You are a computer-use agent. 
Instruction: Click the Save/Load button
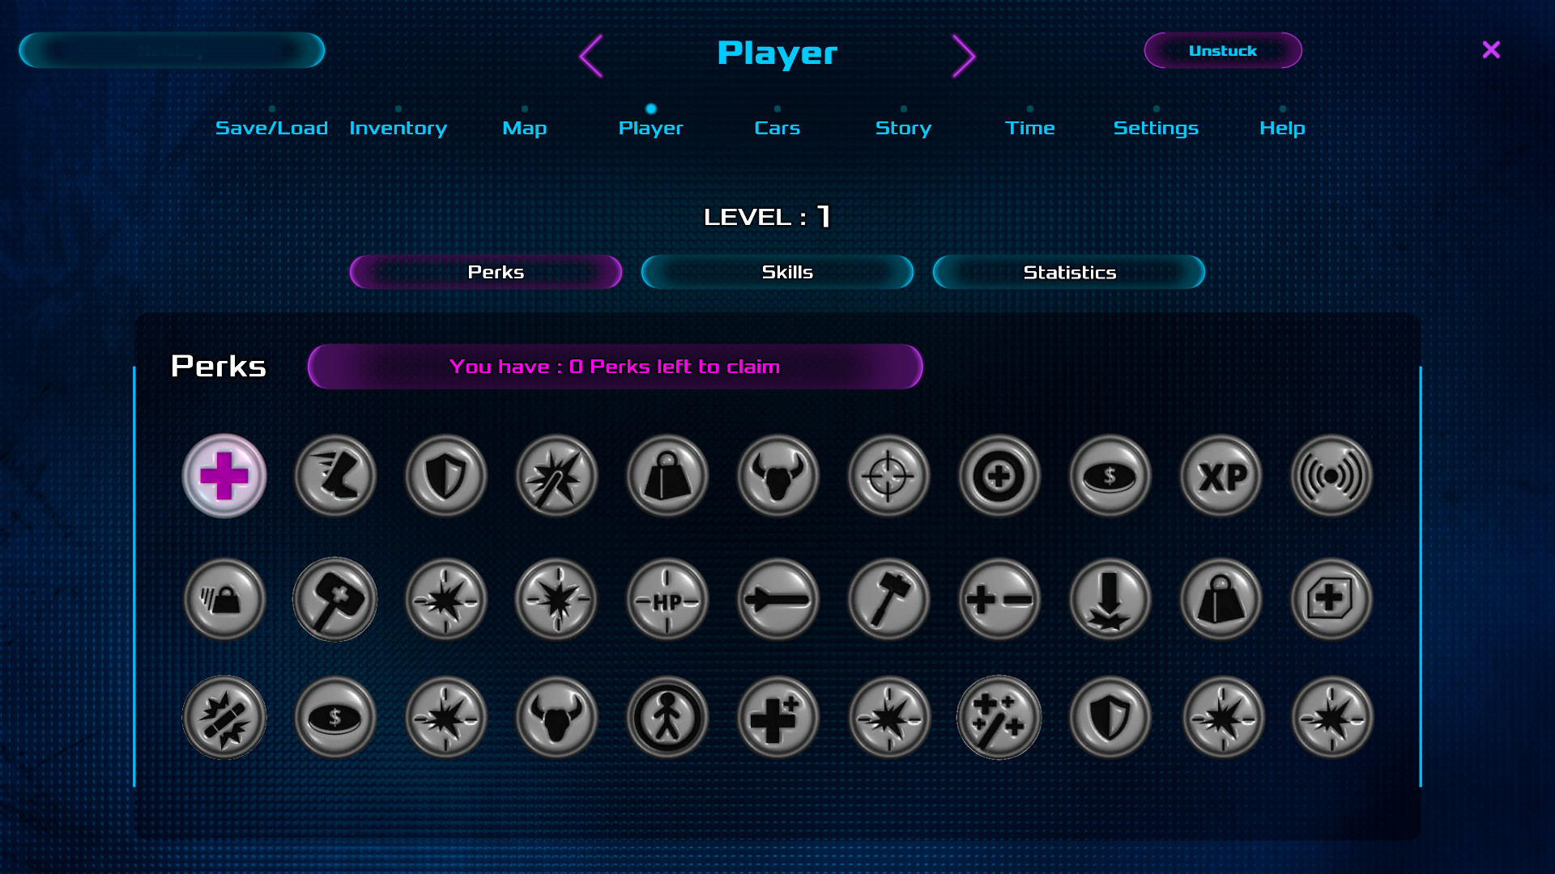pyautogui.click(x=271, y=128)
